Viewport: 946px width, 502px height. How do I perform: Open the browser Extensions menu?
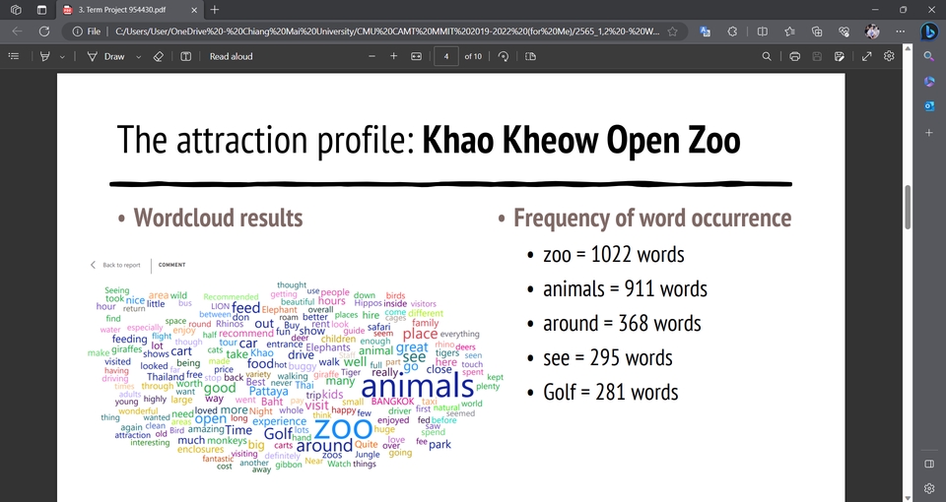pos(732,31)
